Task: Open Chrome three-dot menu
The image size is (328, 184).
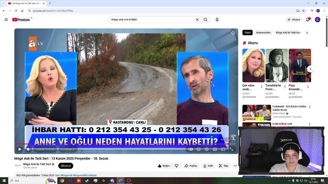Action: (x=324, y=11)
